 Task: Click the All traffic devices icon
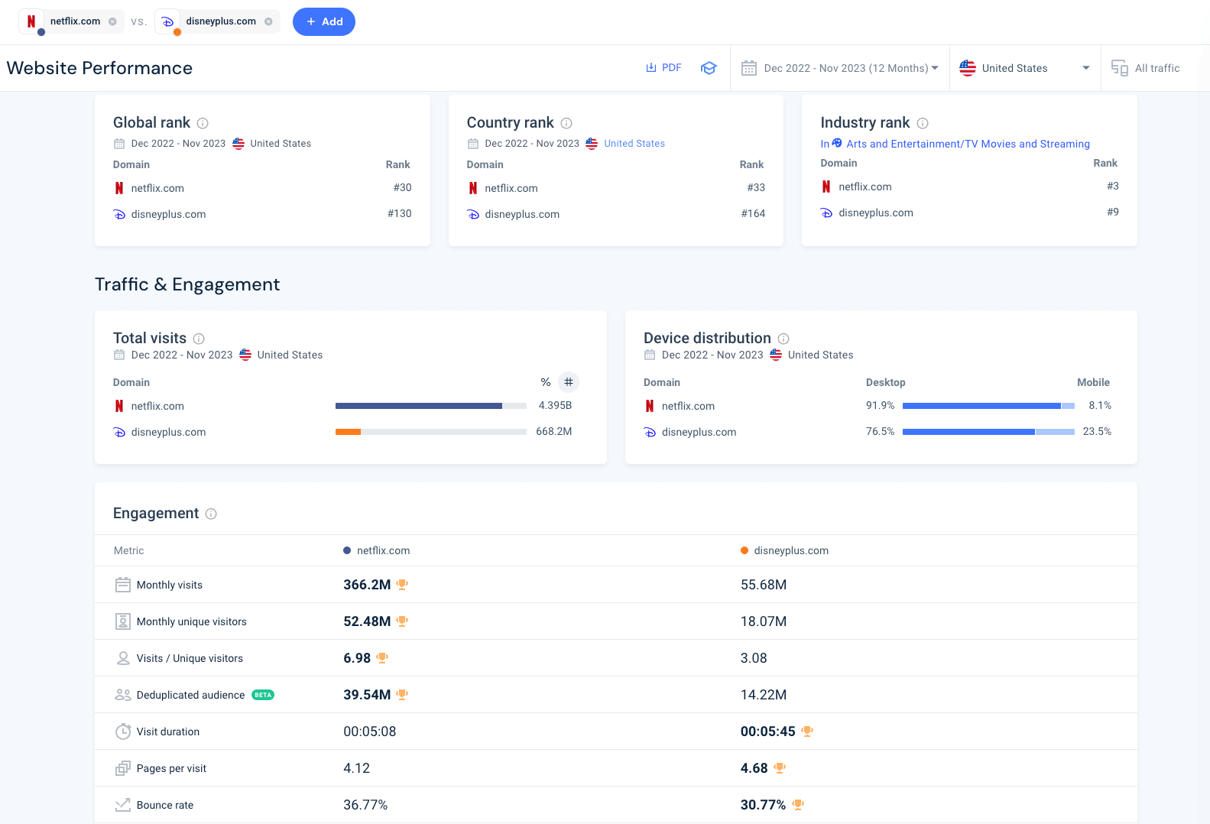click(1120, 68)
